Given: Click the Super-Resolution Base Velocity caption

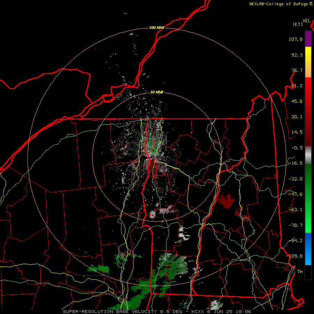Looking at the screenshot, I should (157, 312).
